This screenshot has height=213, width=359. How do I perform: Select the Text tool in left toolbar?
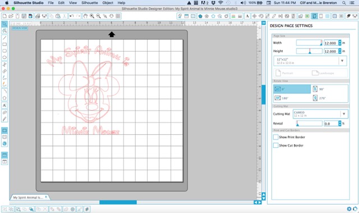pos(4,105)
